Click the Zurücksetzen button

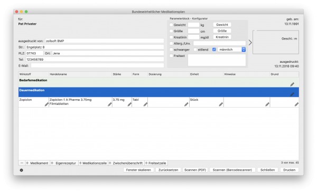[168, 170]
